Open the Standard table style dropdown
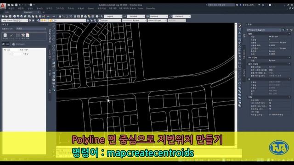This screenshot has height=165, width=294. click(158, 16)
